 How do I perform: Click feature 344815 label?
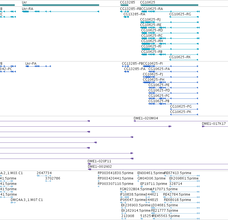tap(152, 200)
